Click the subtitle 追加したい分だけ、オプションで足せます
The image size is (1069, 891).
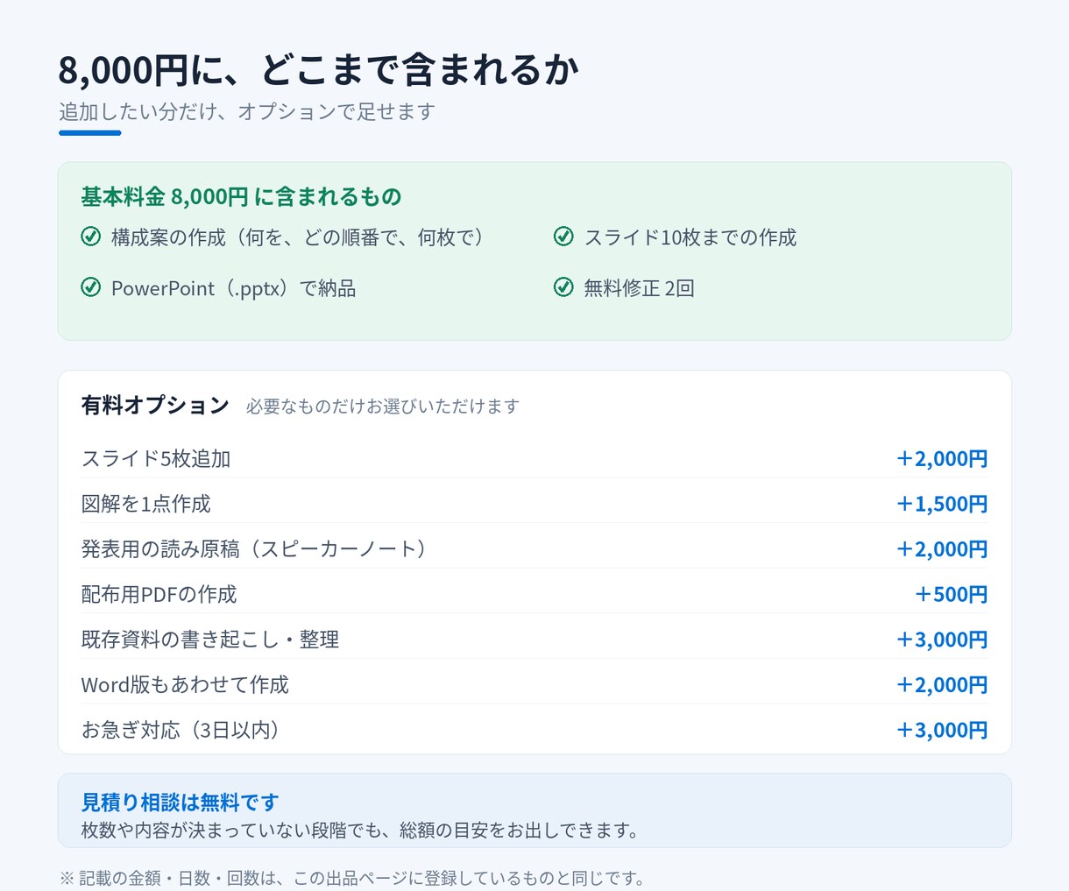[247, 111]
